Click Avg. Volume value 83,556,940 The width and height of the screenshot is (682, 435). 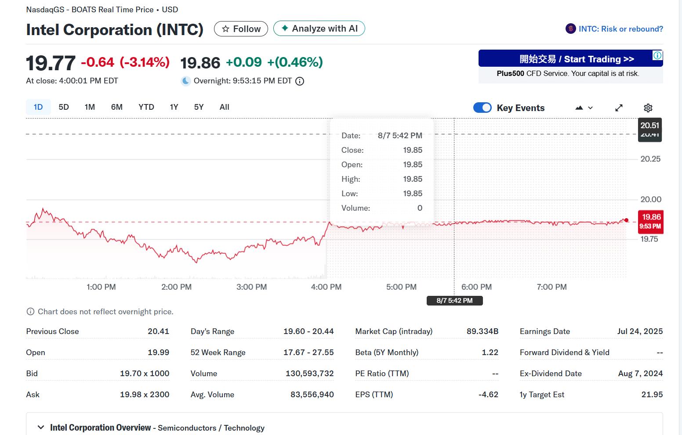312,395
